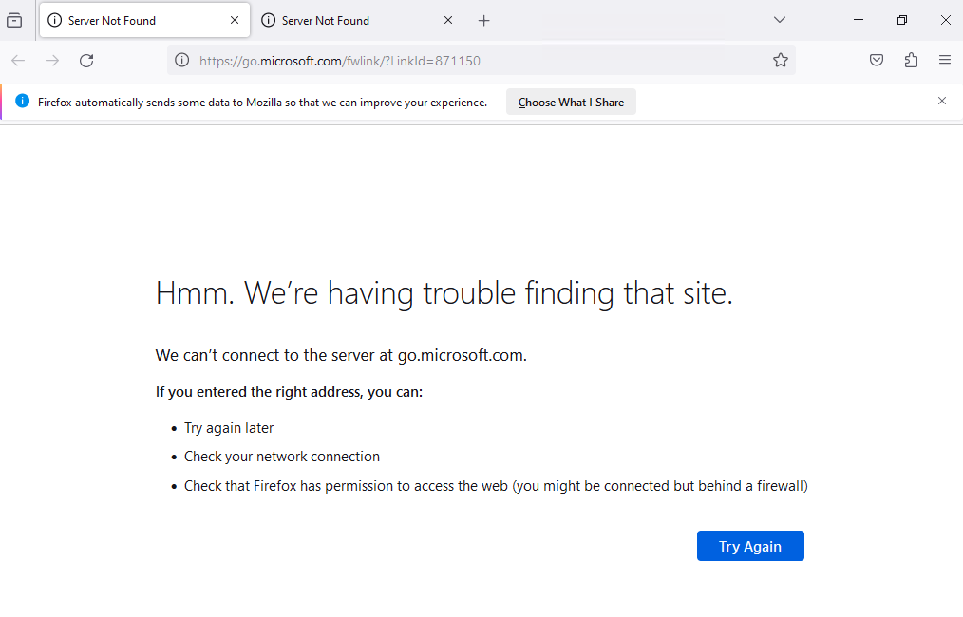Image resolution: width=963 pixels, height=617 pixels.
Task: Close the first Server Not Found tab
Action: (x=235, y=20)
